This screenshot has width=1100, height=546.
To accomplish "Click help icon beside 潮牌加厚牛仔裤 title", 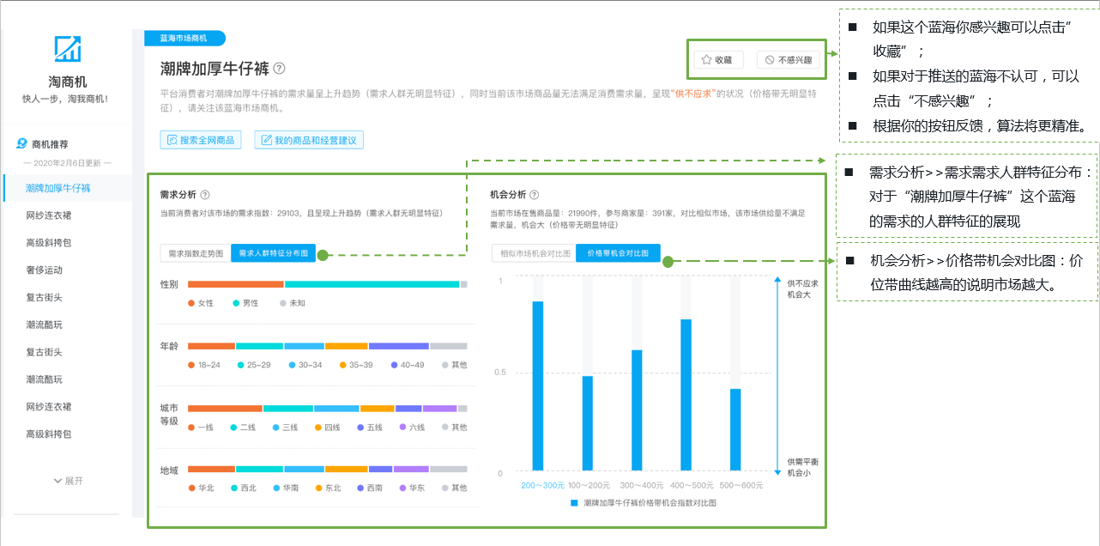I will click(x=279, y=69).
